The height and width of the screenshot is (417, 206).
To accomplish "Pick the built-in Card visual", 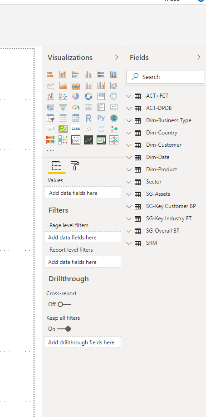I will (x=88, y=107).
